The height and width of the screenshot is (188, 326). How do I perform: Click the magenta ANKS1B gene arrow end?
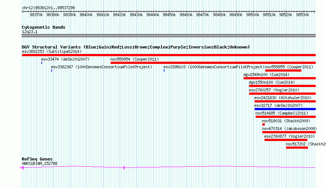21,167
